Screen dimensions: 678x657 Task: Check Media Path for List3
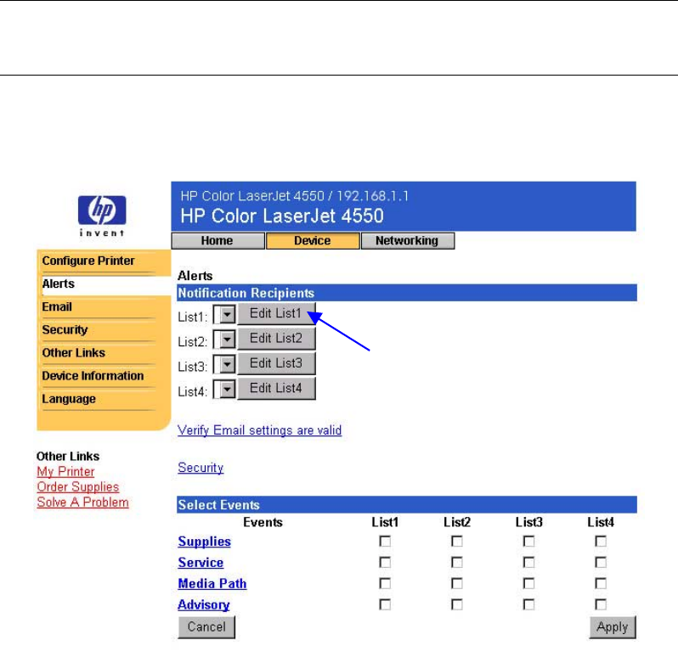tap(528, 583)
